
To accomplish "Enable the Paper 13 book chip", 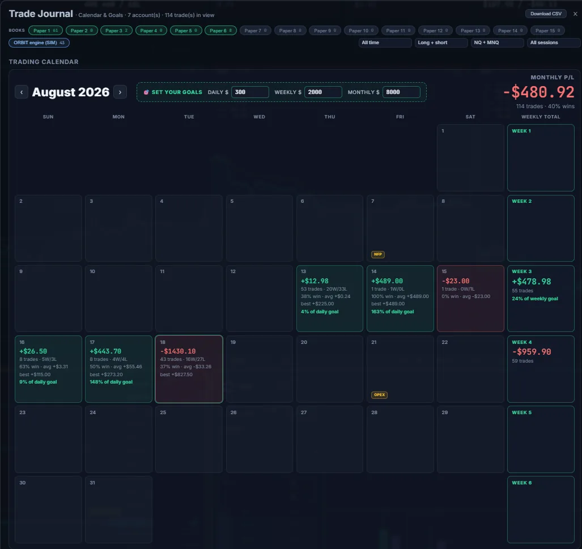I will pyautogui.click(x=473, y=31).
